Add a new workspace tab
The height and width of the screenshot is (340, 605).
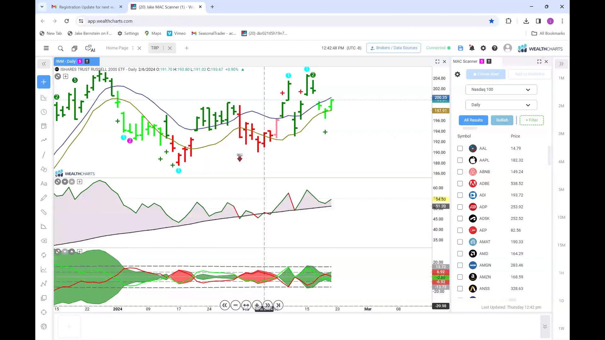[187, 48]
